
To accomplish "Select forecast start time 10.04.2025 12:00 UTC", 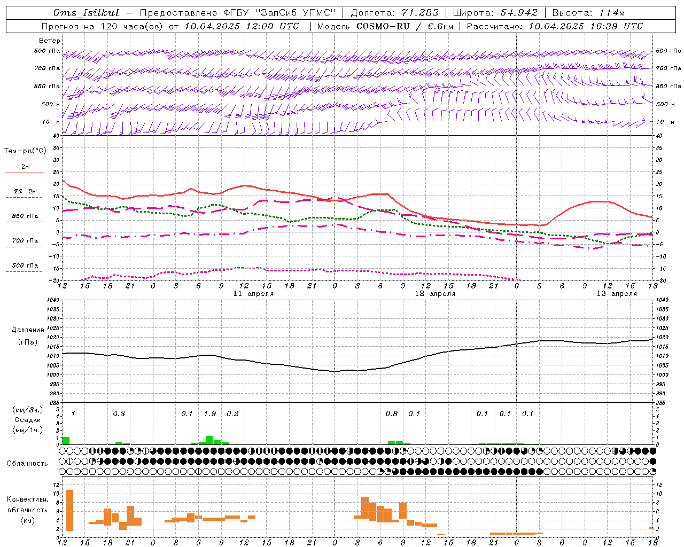I will click(242, 26).
